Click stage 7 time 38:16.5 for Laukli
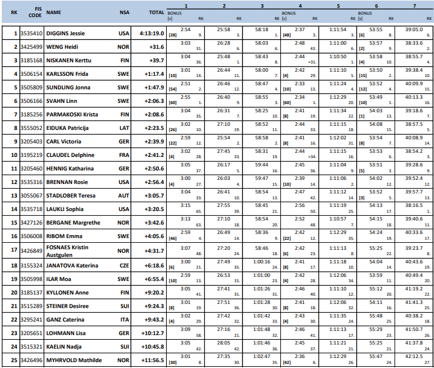The height and width of the screenshot is (368, 434). (414, 205)
